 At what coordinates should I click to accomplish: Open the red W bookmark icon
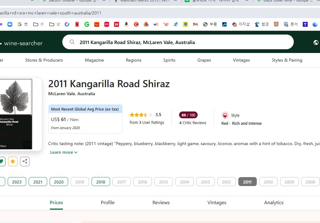click(117, 24)
